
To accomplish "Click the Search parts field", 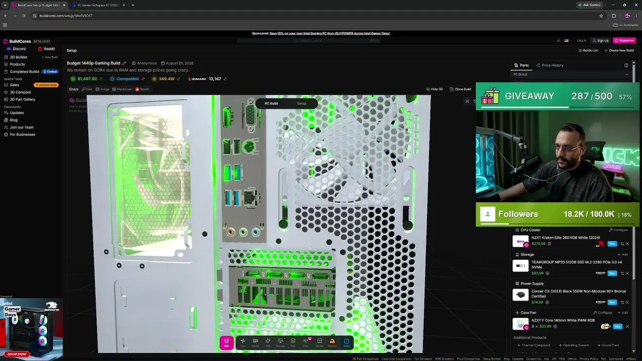I will (308, 41).
